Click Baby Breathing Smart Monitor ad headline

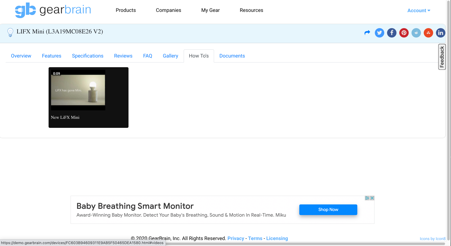coord(135,206)
